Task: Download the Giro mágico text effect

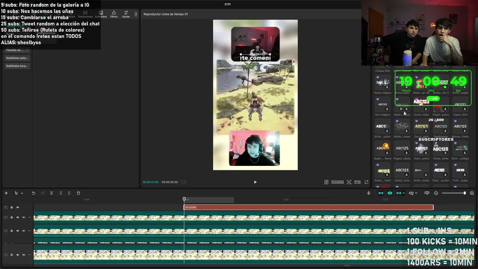Action: pos(387,109)
